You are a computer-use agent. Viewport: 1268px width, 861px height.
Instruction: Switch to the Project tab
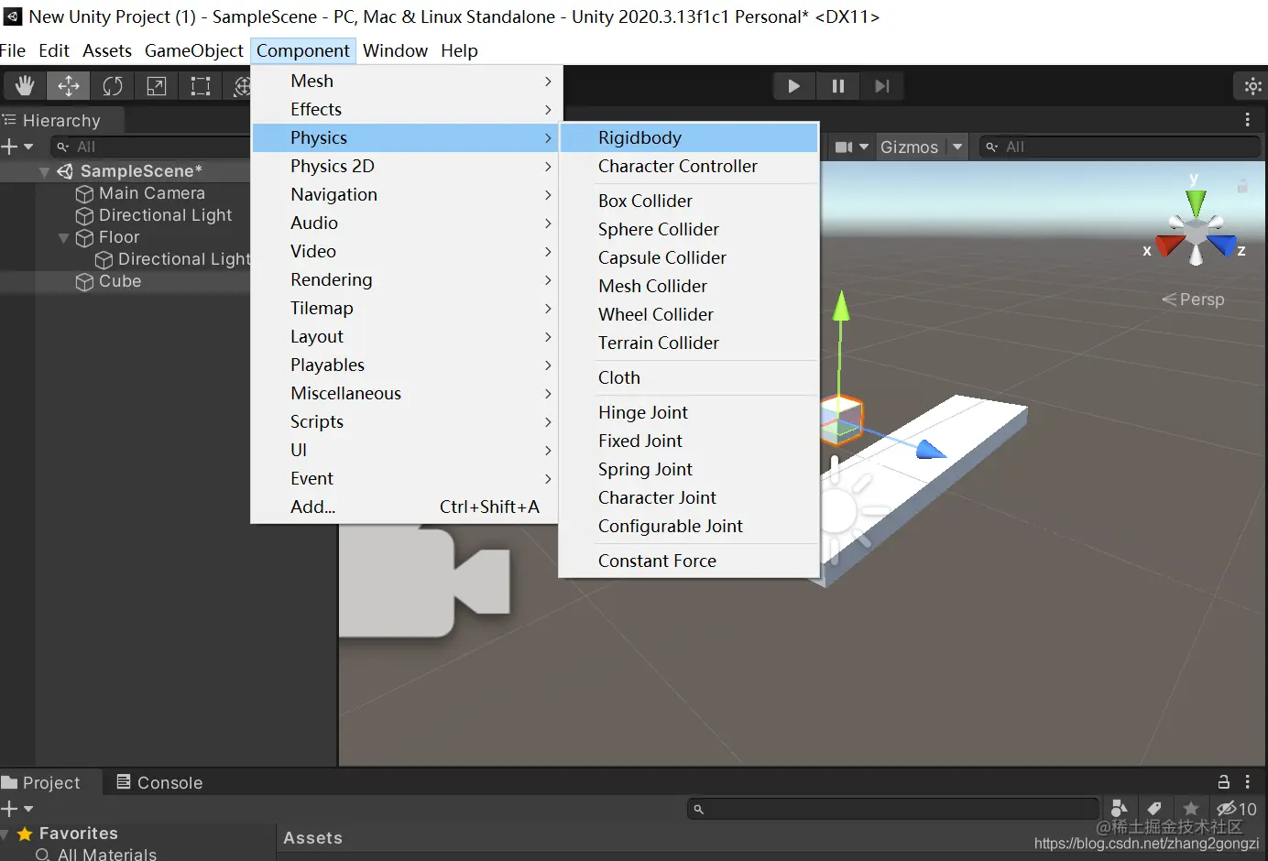pyautogui.click(x=42, y=783)
